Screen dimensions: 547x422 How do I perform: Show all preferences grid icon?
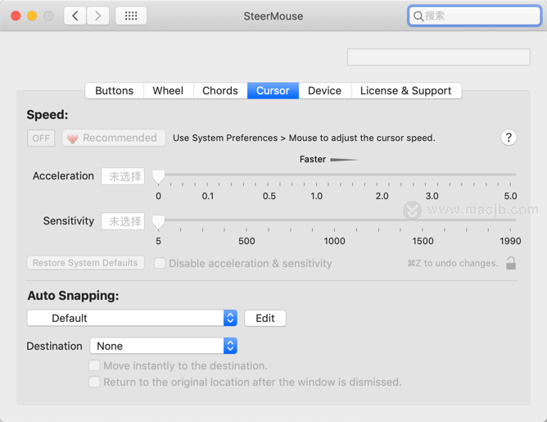click(x=131, y=16)
